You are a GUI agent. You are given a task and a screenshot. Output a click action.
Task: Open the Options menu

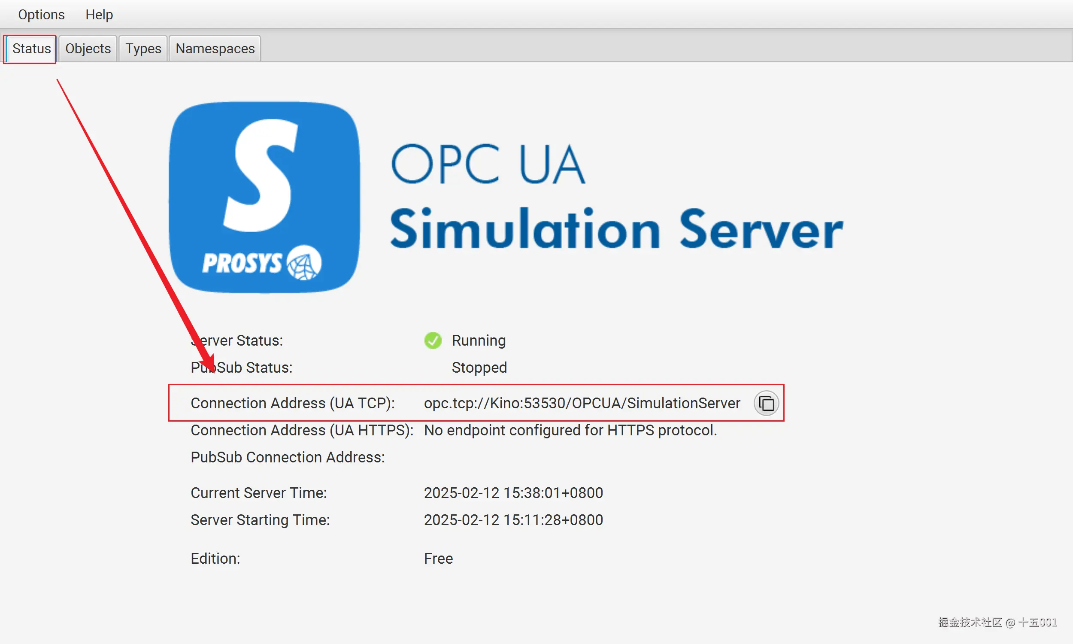coord(41,14)
